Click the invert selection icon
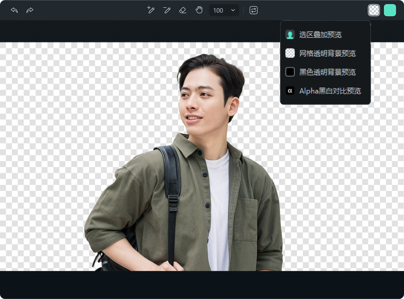 click(x=253, y=10)
